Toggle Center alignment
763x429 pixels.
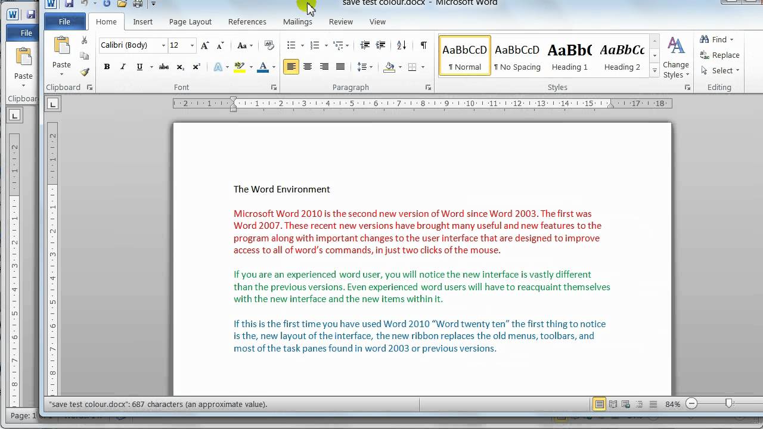point(308,67)
